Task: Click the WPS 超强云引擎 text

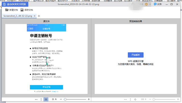Action: pos(136,61)
